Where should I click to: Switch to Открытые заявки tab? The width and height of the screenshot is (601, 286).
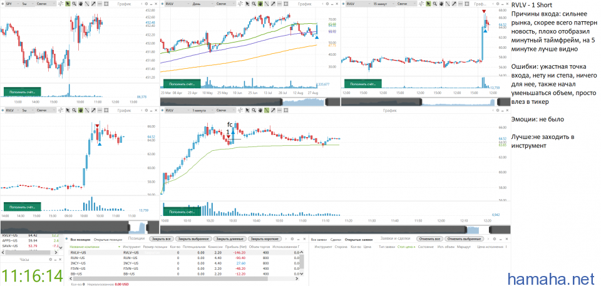(x=358, y=240)
